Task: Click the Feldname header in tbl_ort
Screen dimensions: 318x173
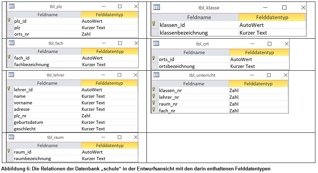Action: [194, 52]
